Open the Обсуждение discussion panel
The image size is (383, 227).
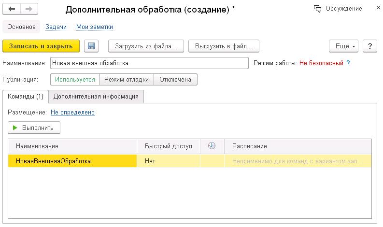pos(338,9)
